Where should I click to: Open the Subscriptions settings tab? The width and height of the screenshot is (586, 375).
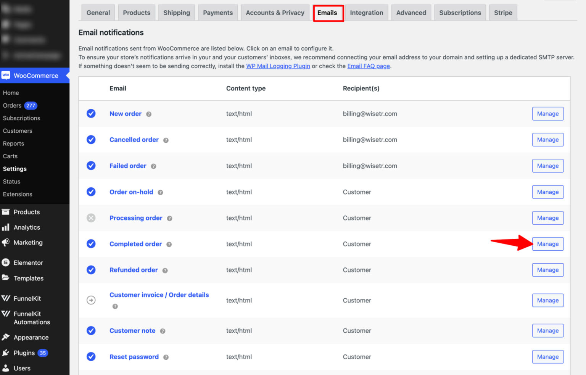[x=460, y=13]
